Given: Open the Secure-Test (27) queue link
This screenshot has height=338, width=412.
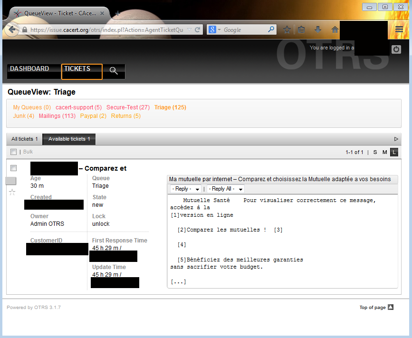Looking at the screenshot, I should tap(128, 107).
